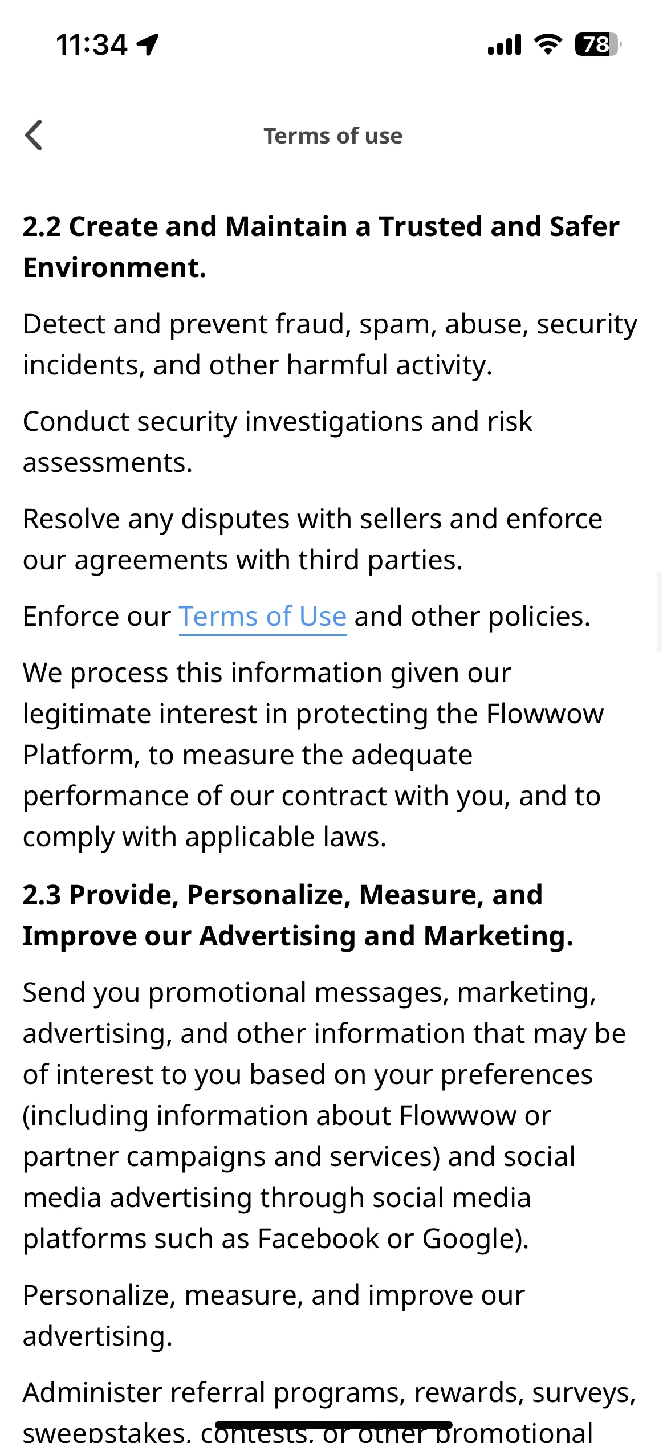Tap the Wi-Fi status icon
This screenshot has height=1443, width=667.
(x=547, y=44)
